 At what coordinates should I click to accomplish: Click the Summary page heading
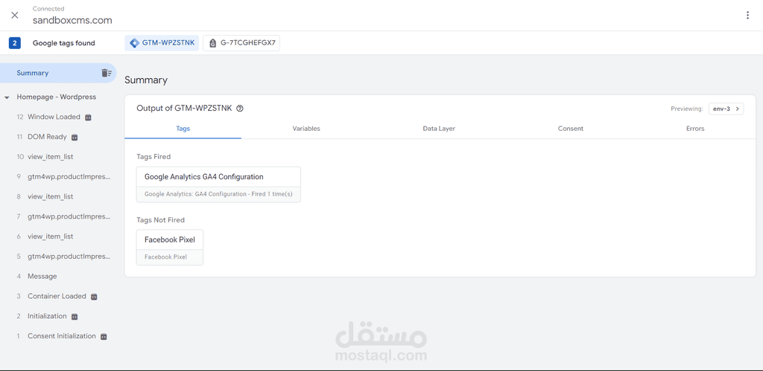pyautogui.click(x=146, y=80)
